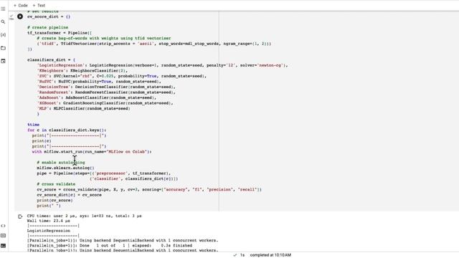The height and width of the screenshot is (258, 459).
Task: Open the data explorer panel icon below the folder
Action: 3,61
